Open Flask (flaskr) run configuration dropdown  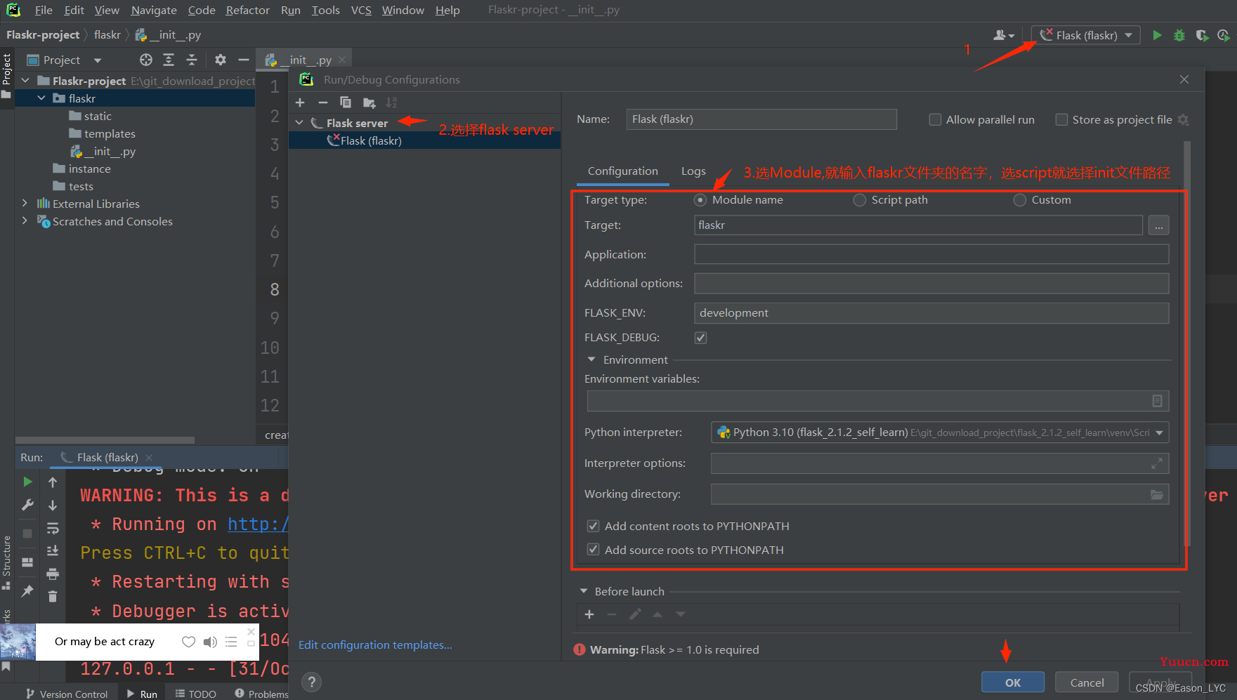(x=1086, y=35)
